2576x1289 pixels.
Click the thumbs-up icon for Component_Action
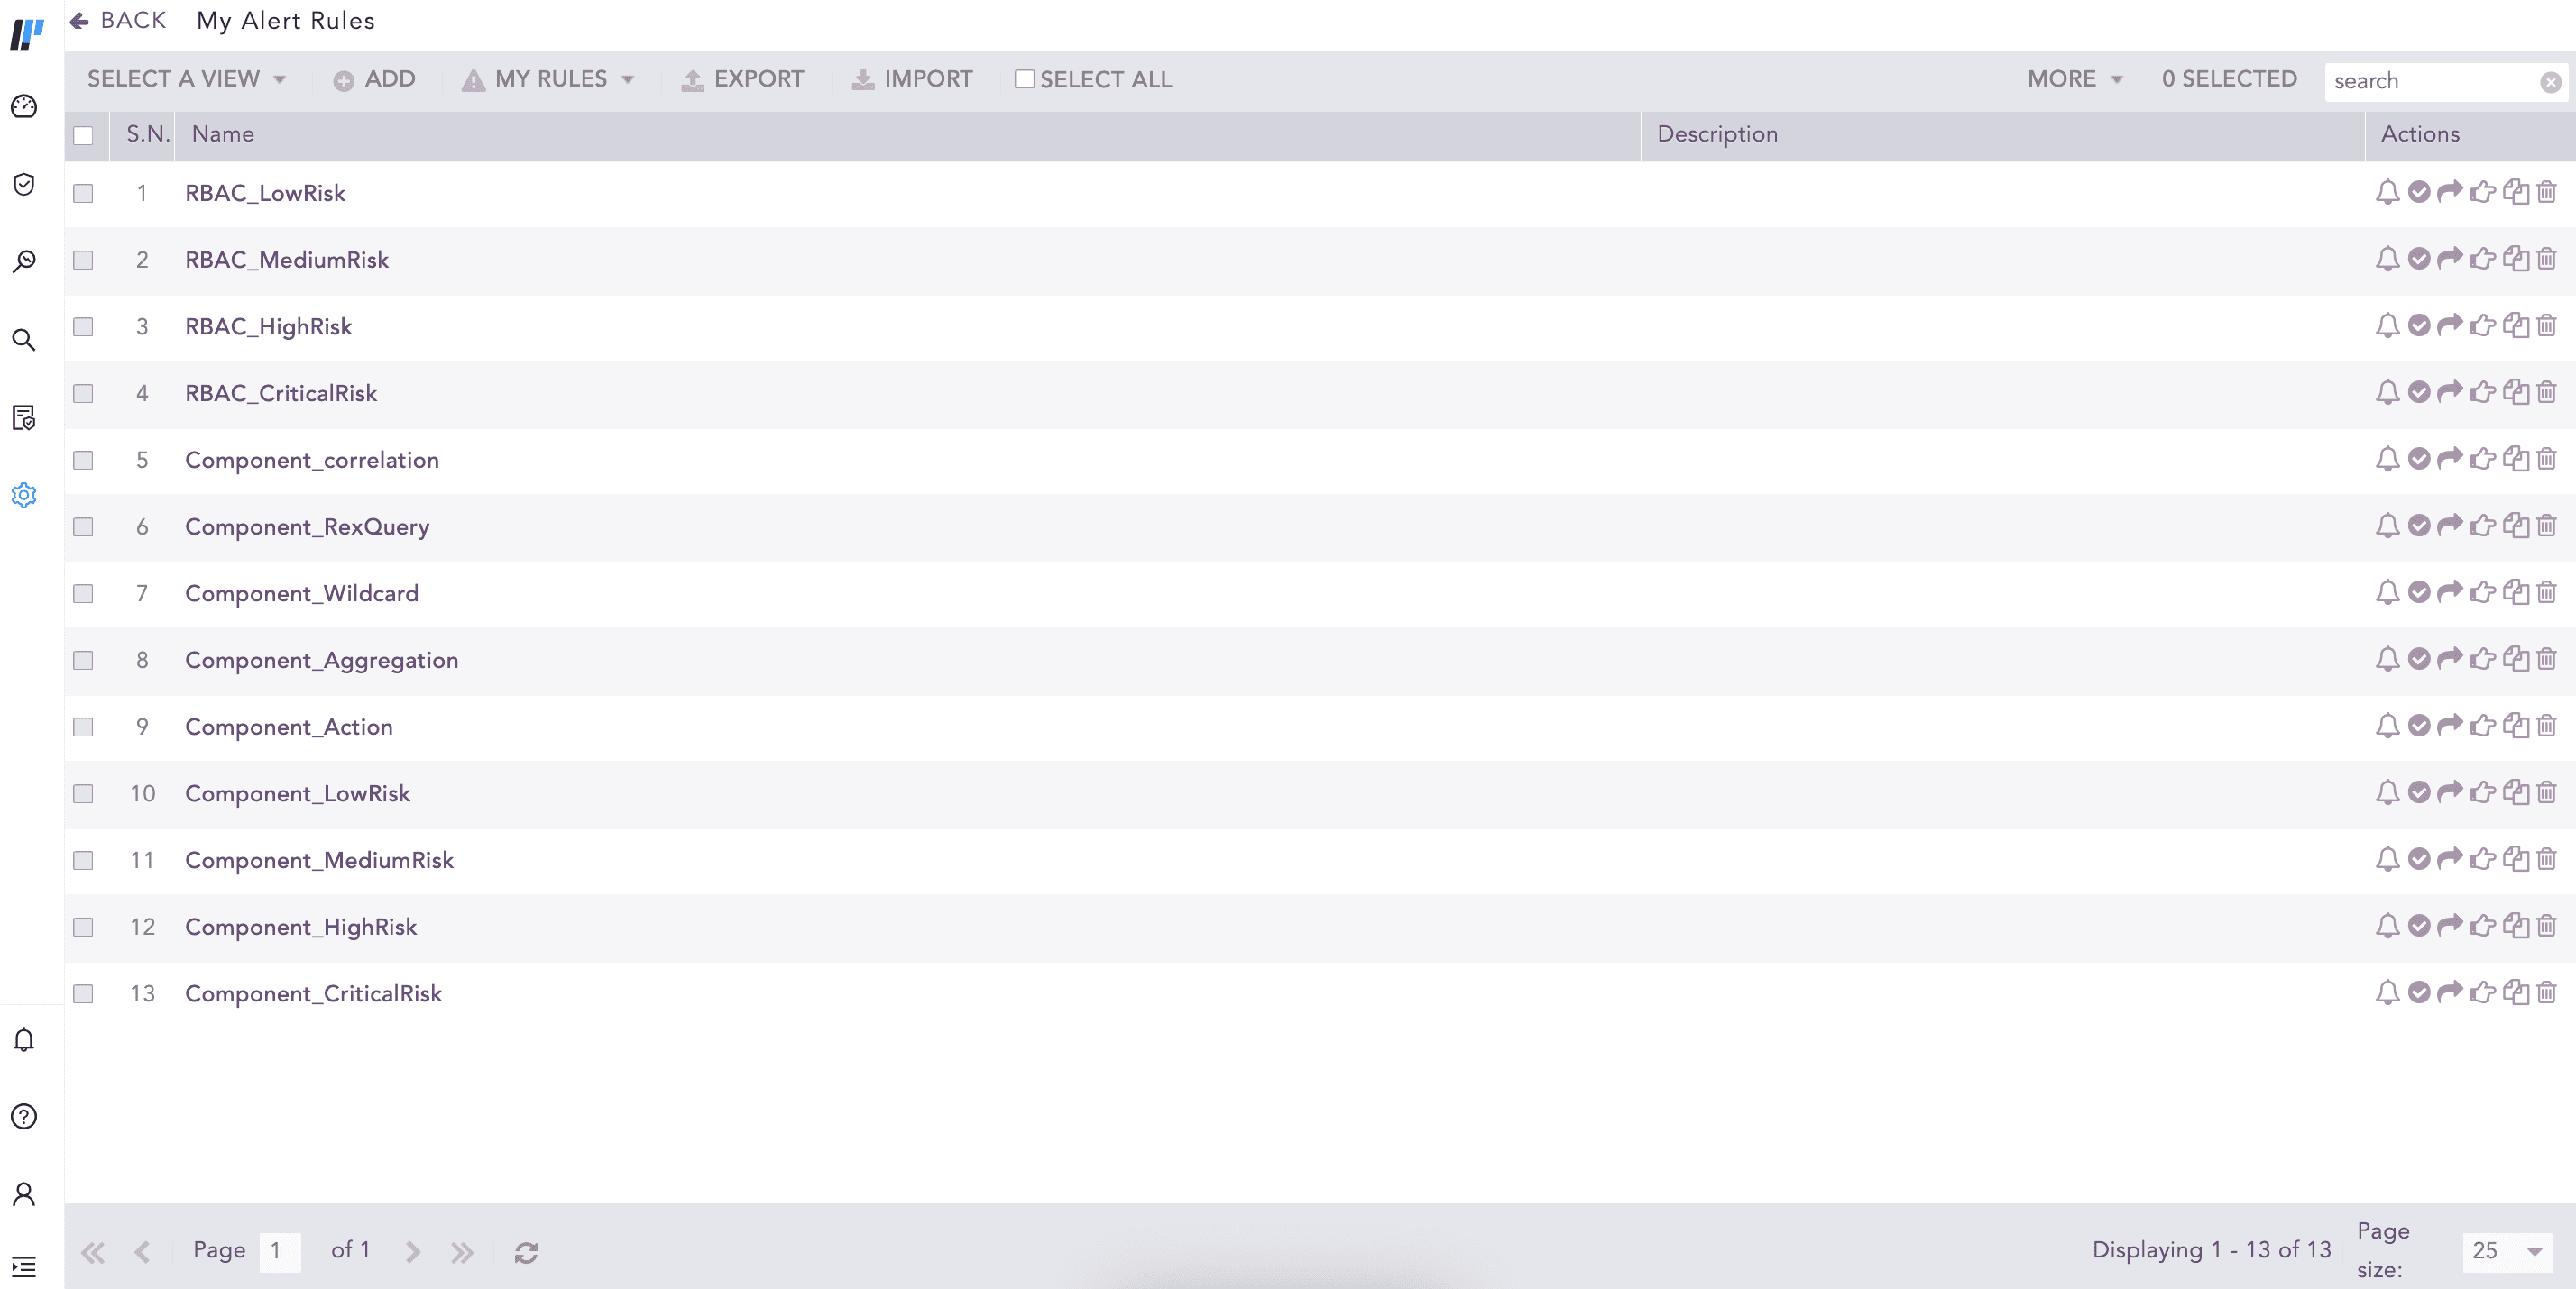click(x=2482, y=727)
